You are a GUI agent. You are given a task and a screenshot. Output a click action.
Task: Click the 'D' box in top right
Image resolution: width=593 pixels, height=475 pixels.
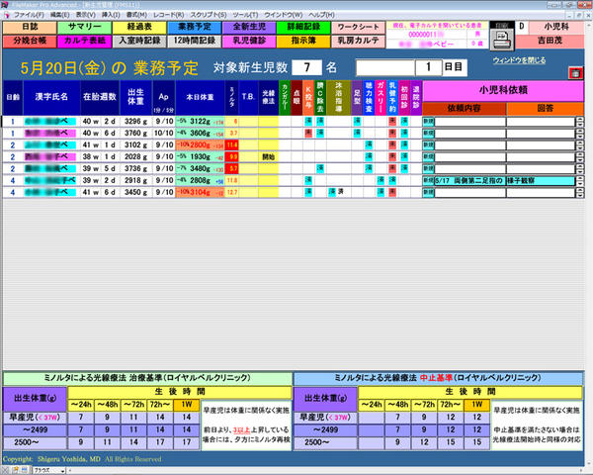(x=521, y=26)
